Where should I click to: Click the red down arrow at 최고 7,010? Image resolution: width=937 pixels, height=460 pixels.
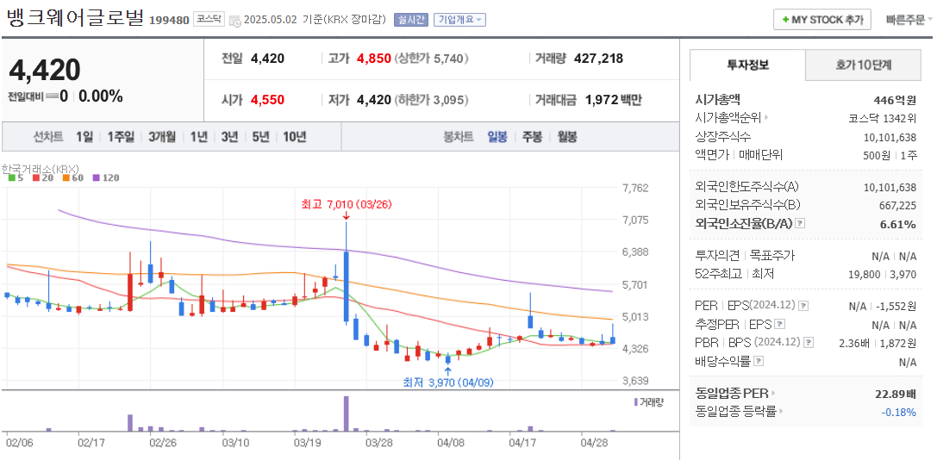[x=346, y=215]
